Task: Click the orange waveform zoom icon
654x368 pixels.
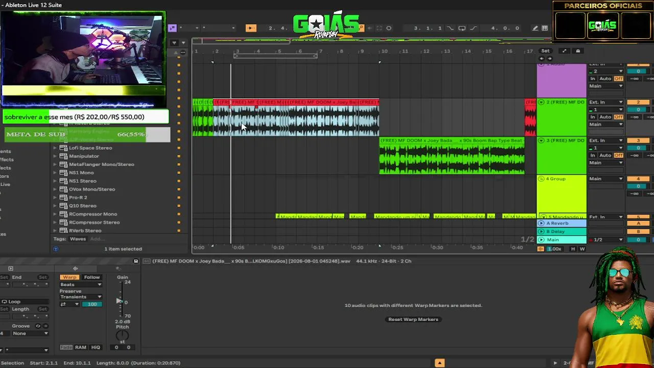Action: click(x=541, y=249)
